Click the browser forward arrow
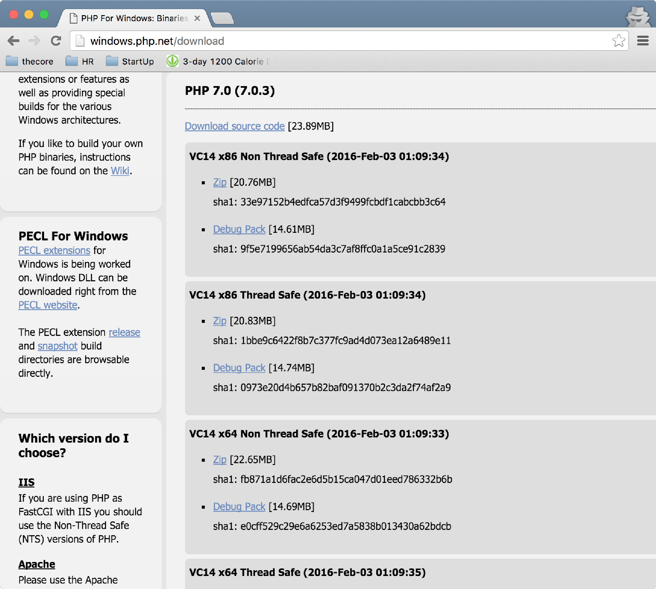The image size is (656, 589). [34, 41]
